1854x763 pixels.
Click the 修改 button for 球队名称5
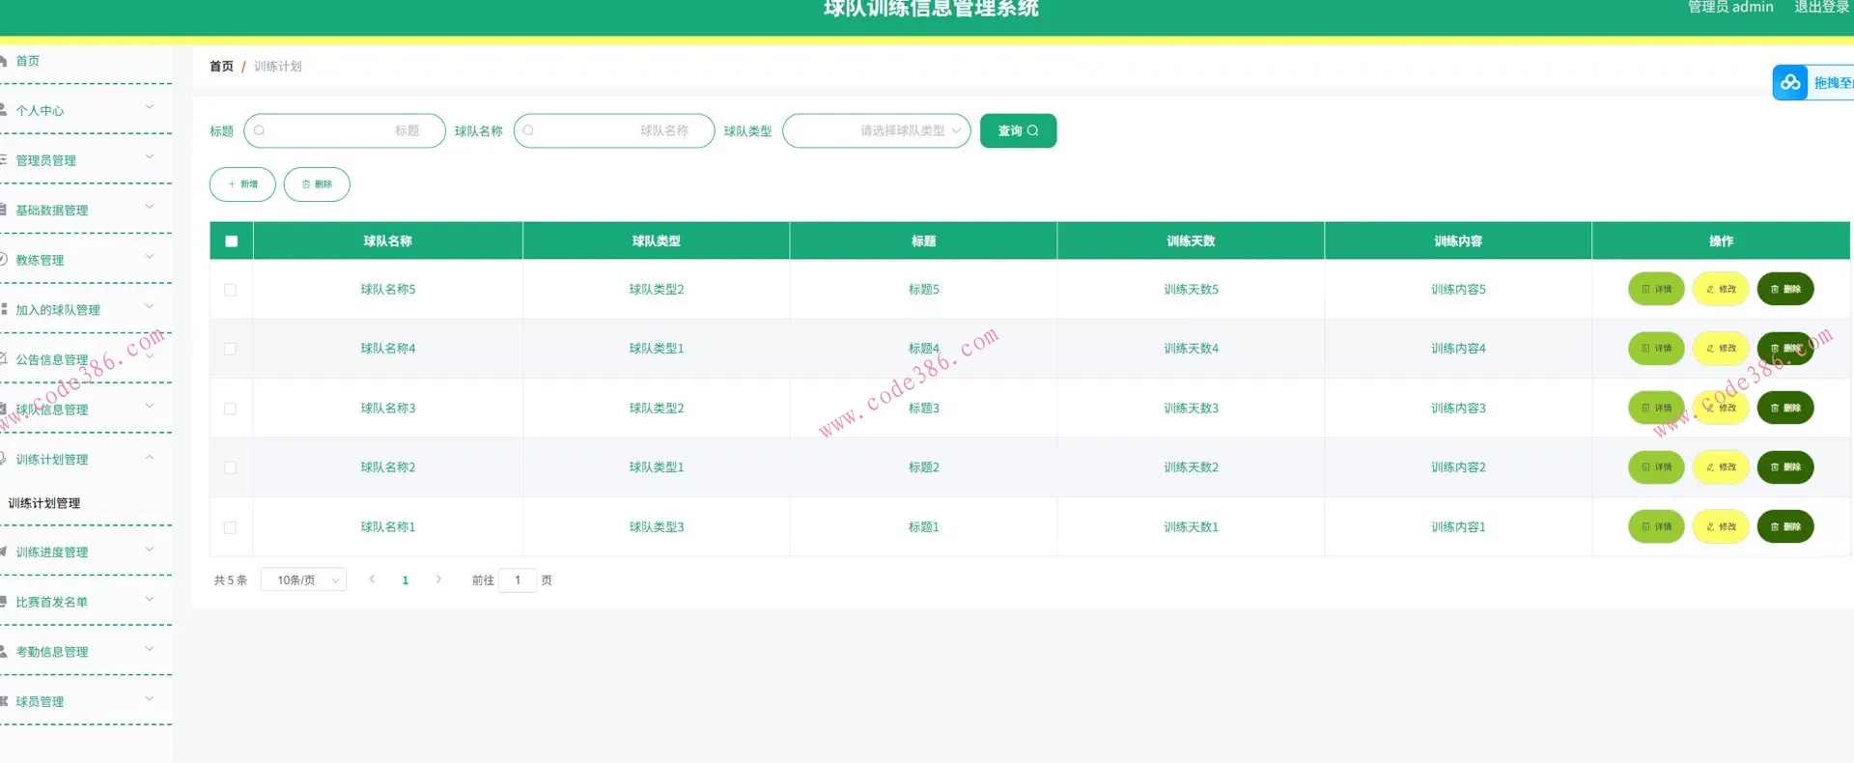1721,289
